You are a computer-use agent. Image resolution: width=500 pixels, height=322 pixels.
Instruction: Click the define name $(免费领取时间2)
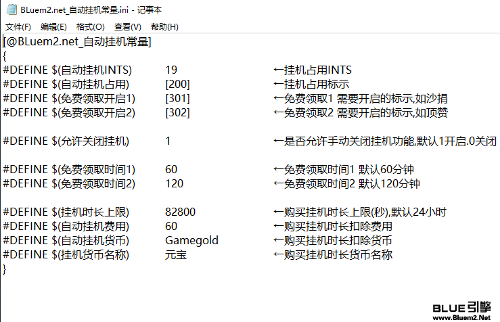(x=93, y=183)
